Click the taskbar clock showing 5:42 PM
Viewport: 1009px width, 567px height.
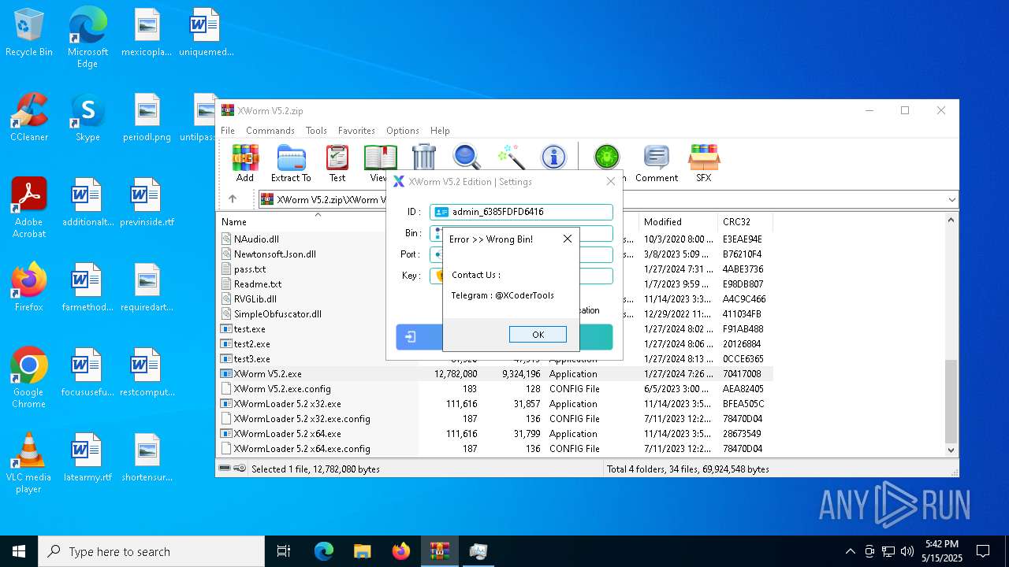pyautogui.click(x=942, y=551)
